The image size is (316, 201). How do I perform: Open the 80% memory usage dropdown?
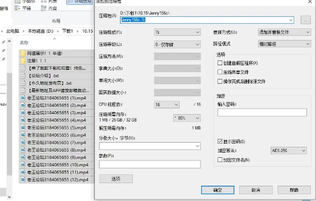click(x=187, y=118)
